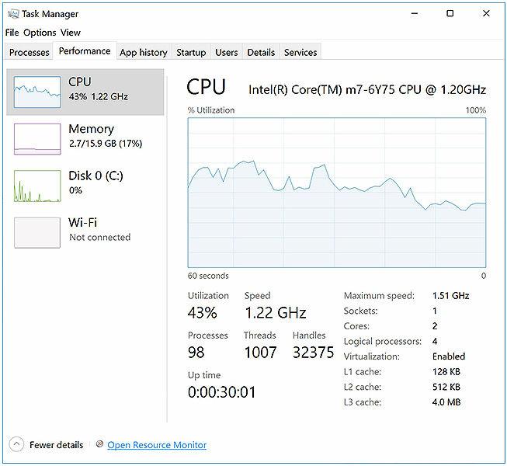This screenshot has height=466, width=507.
Task: Click the Up time 0:00:30:01 value
Action: coord(221,392)
